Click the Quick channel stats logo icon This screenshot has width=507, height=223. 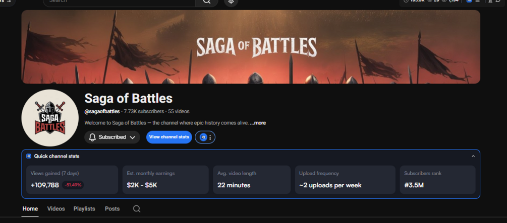[29, 156]
